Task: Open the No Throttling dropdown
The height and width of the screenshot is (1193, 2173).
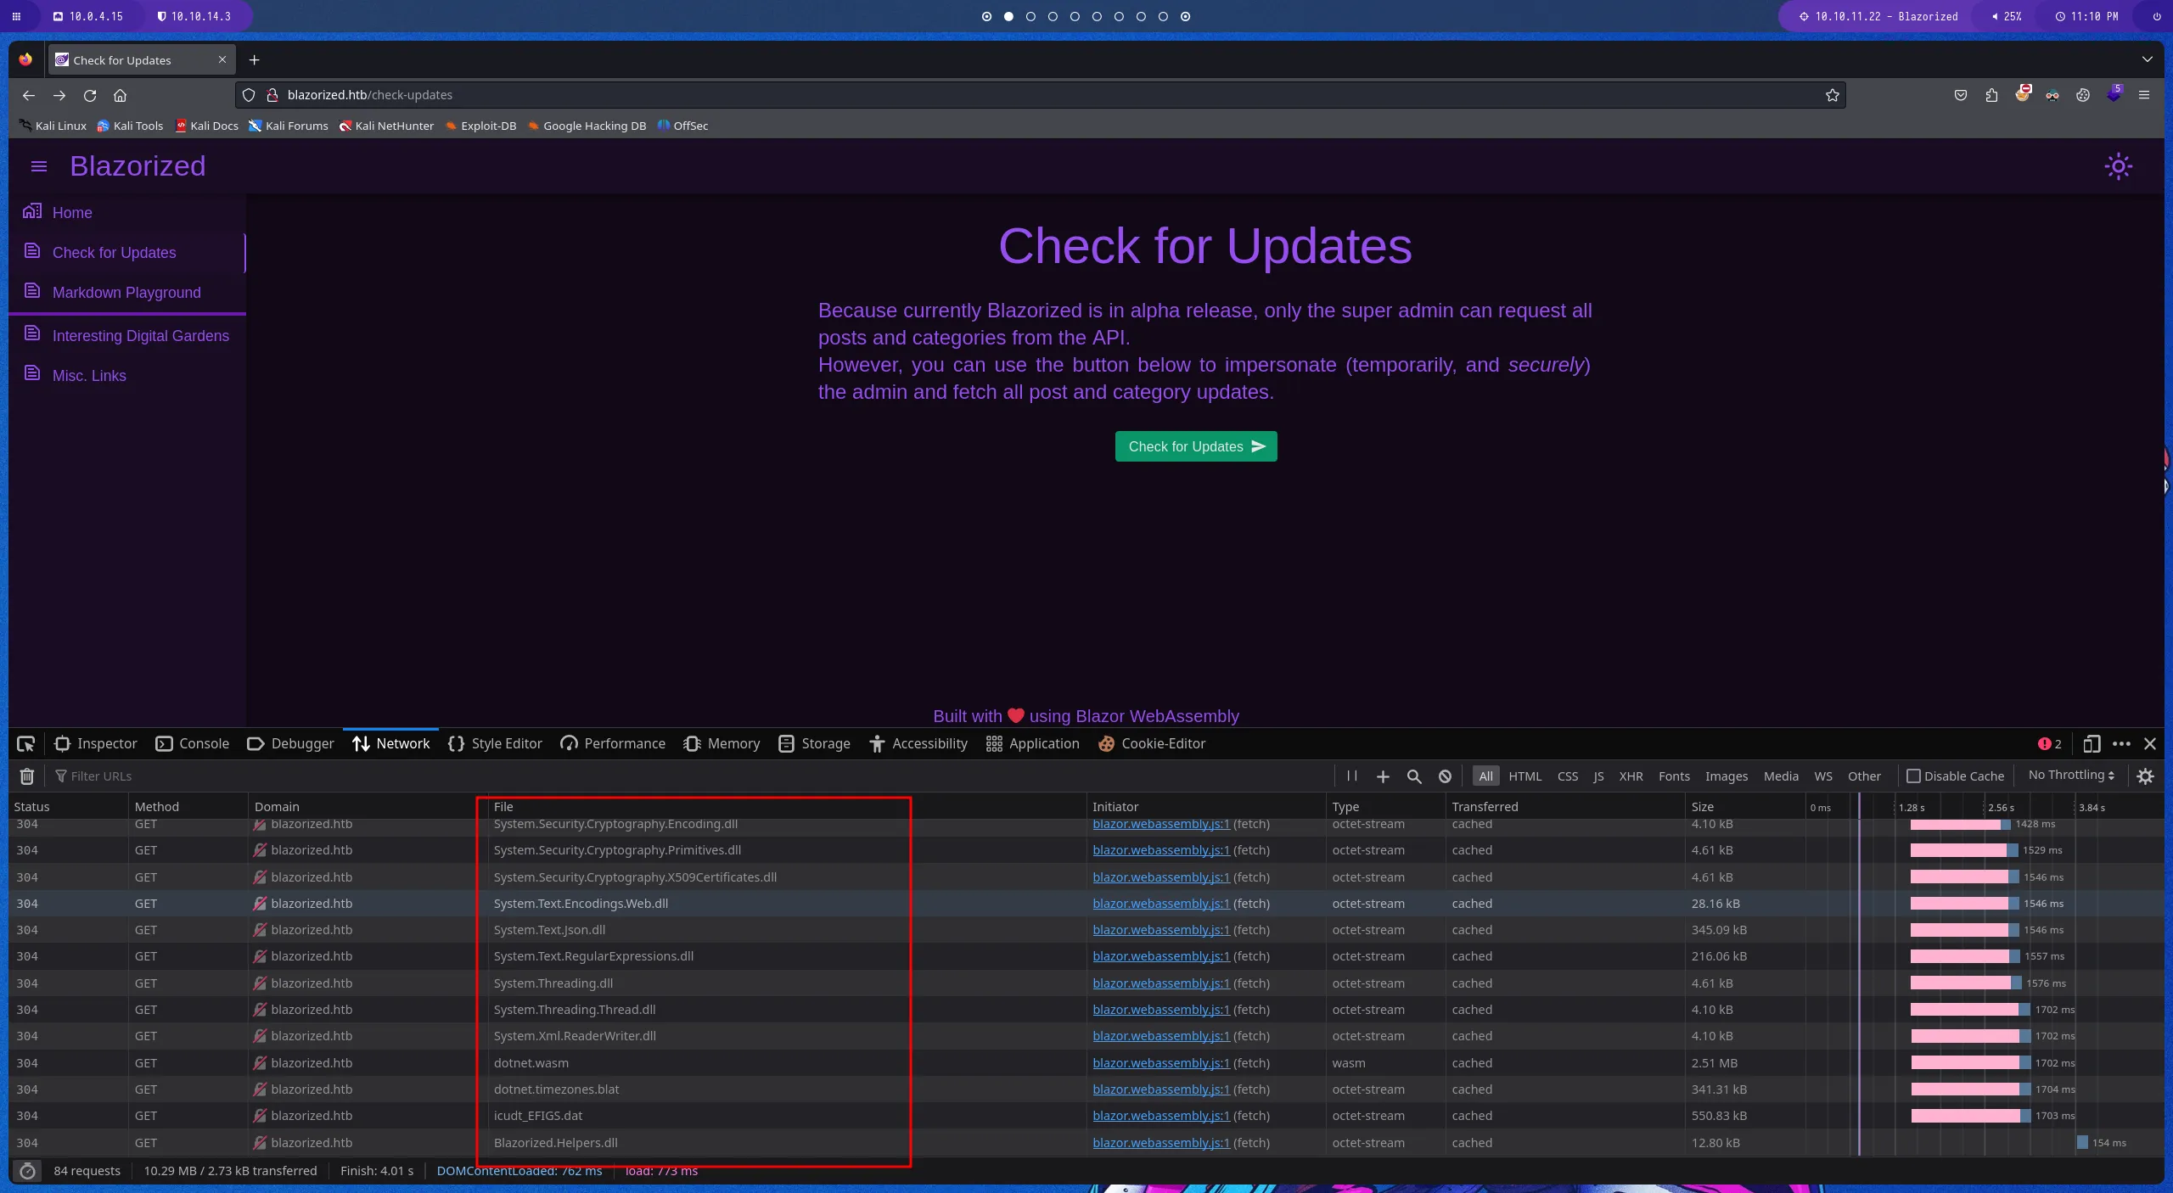Action: (2070, 775)
